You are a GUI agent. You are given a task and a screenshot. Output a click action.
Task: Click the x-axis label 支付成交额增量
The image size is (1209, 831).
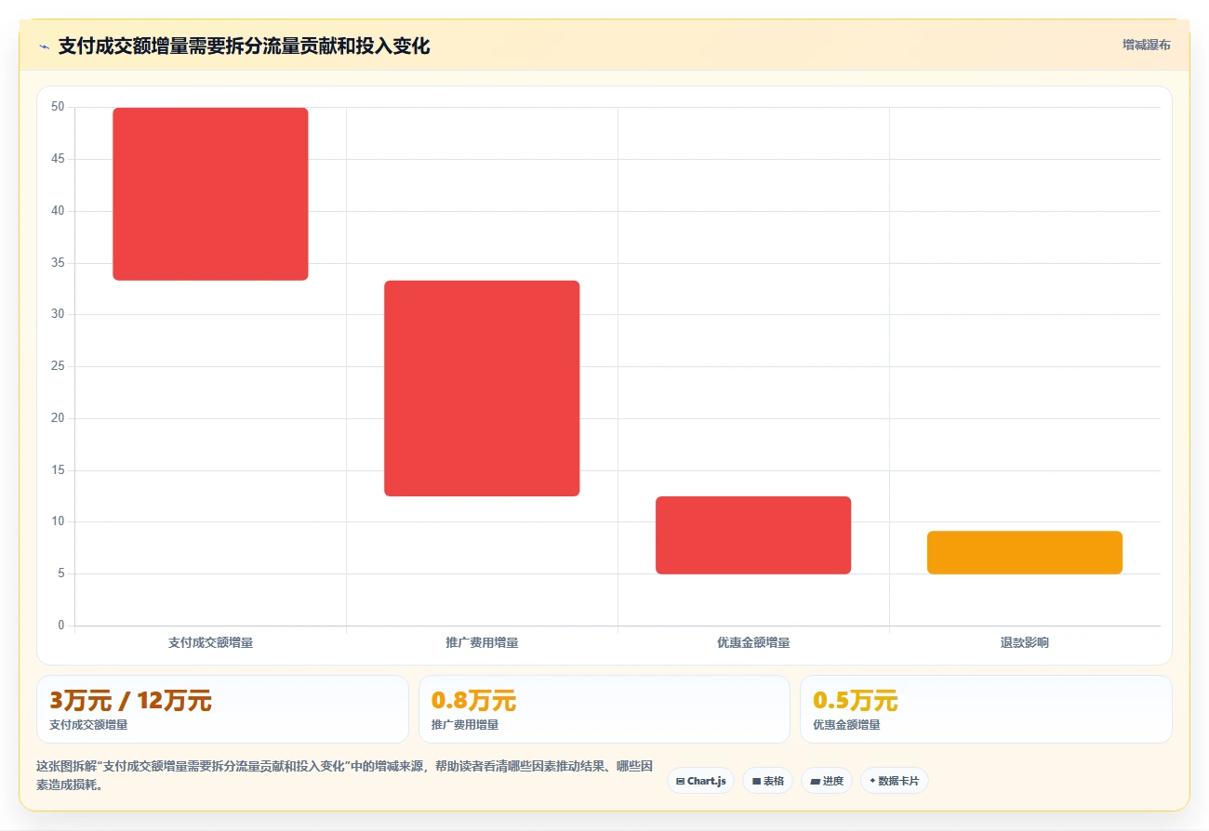click(x=210, y=642)
